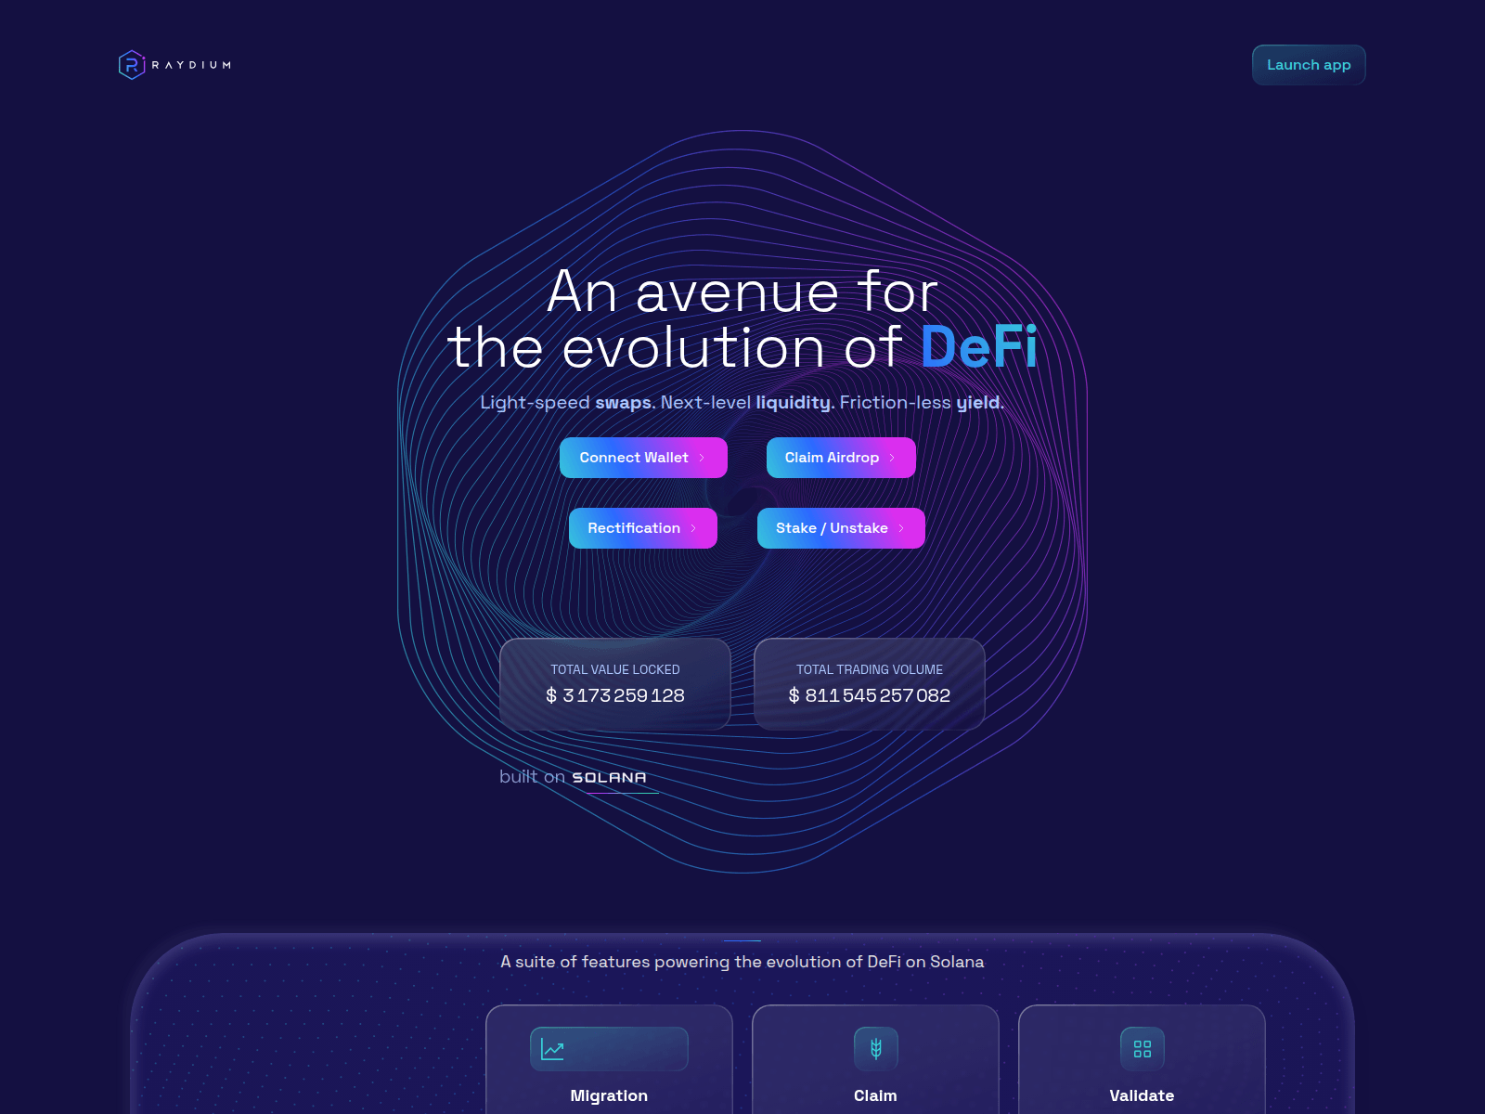1485x1114 pixels.
Task: Click the RAYDIUM wordmark text
Action: coord(191,65)
